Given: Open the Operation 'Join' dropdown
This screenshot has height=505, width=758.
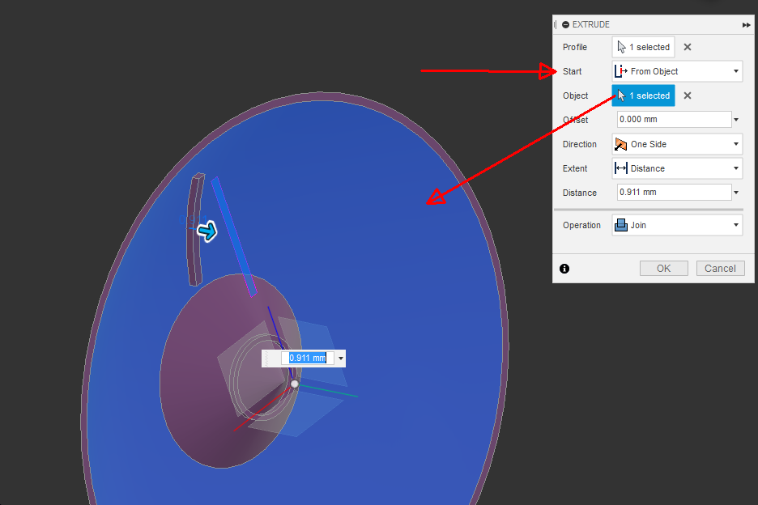Looking at the screenshot, I should pyautogui.click(x=677, y=225).
